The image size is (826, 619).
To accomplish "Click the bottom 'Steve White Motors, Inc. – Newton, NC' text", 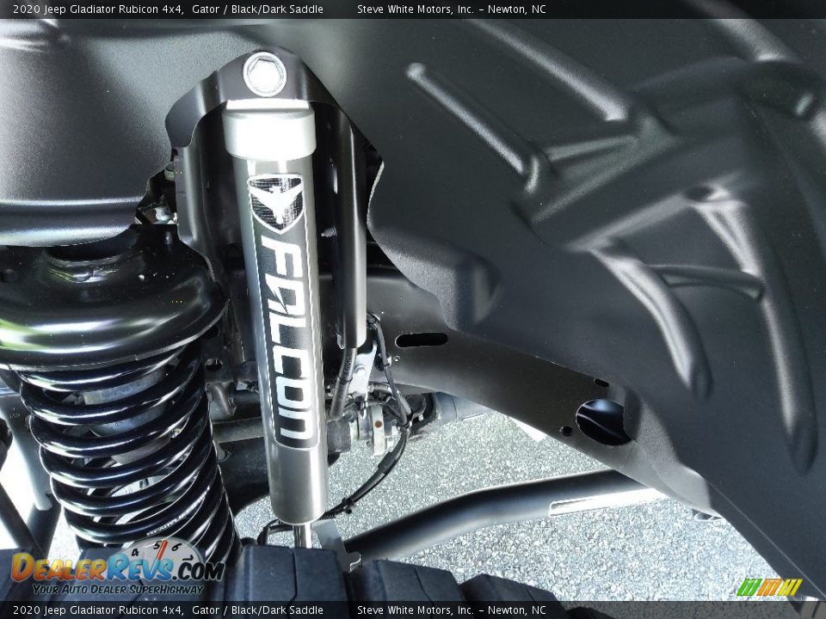I will (452, 610).
